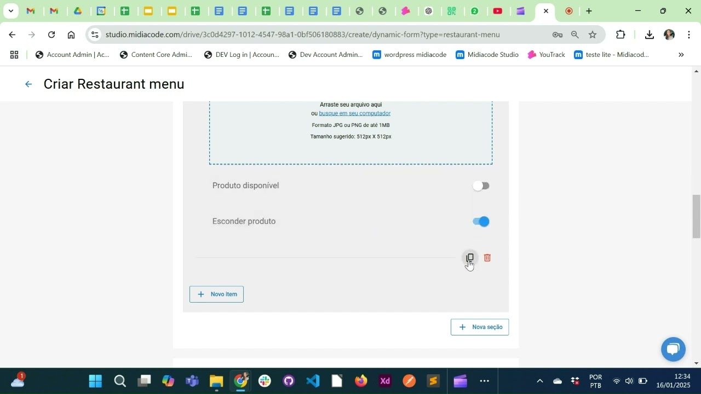The width and height of the screenshot is (701, 394).
Task: Click the image upload drop zone
Action: tap(350, 132)
